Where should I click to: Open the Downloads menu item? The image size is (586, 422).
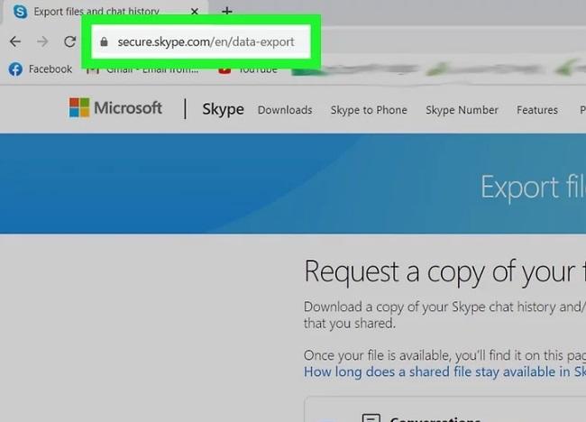tap(285, 110)
